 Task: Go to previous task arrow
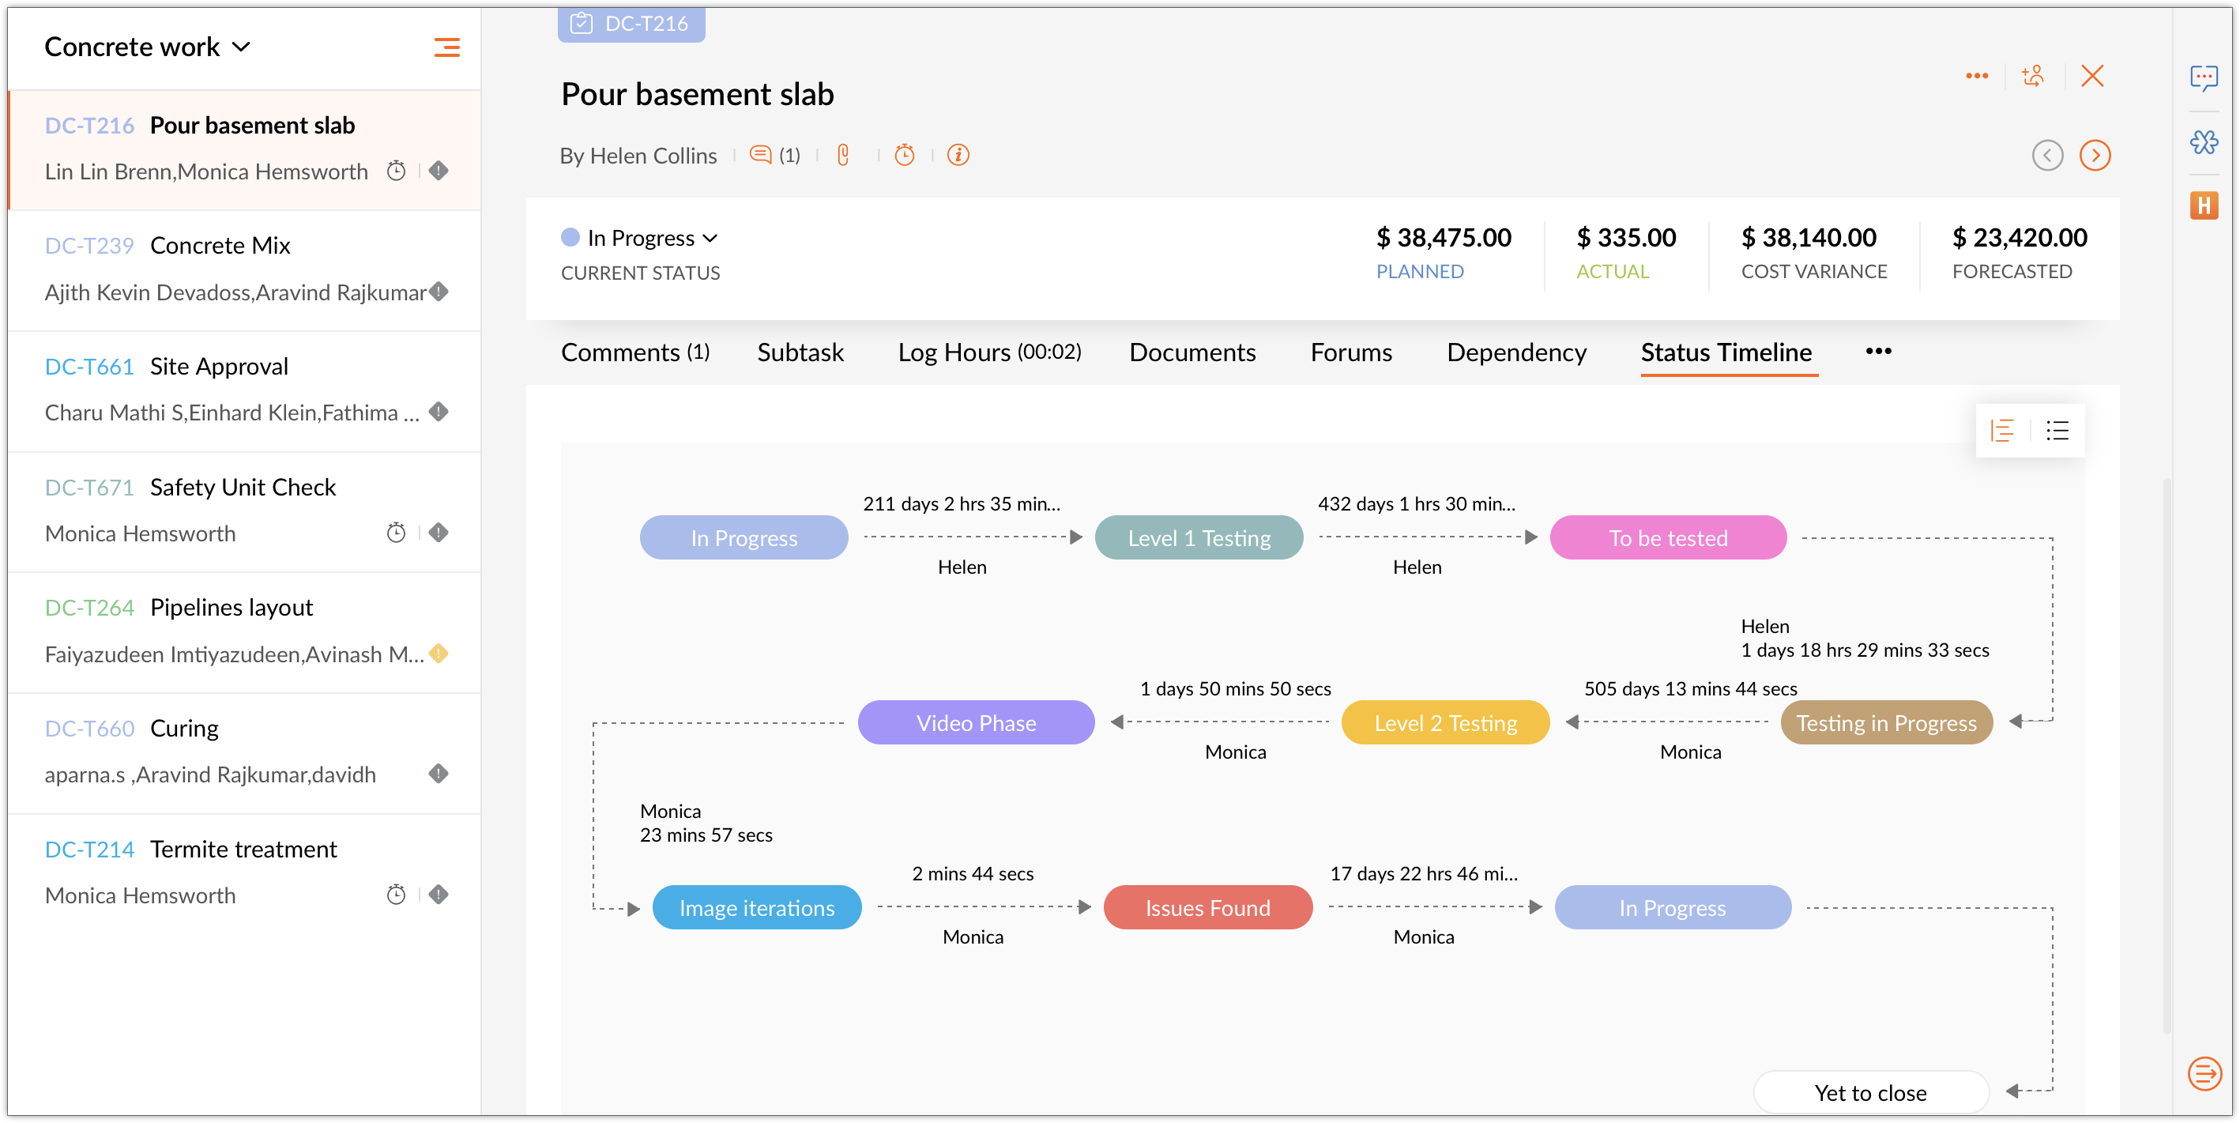(2047, 156)
